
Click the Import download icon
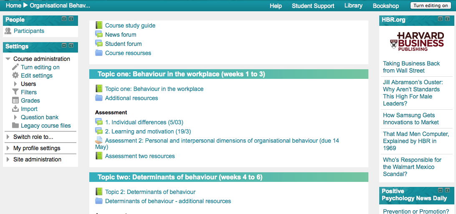15,109
